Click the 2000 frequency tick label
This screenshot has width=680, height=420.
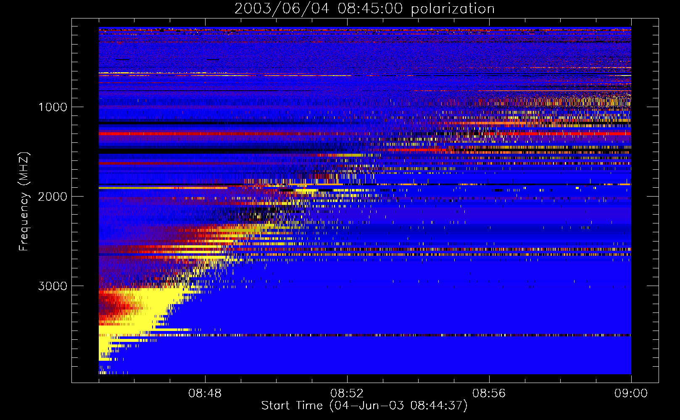click(53, 197)
